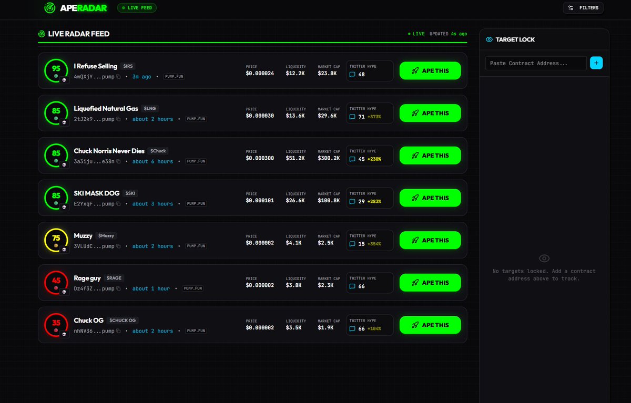Click the $Muzzy ticker tag
The height and width of the screenshot is (403, 631).
[x=106, y=236]
